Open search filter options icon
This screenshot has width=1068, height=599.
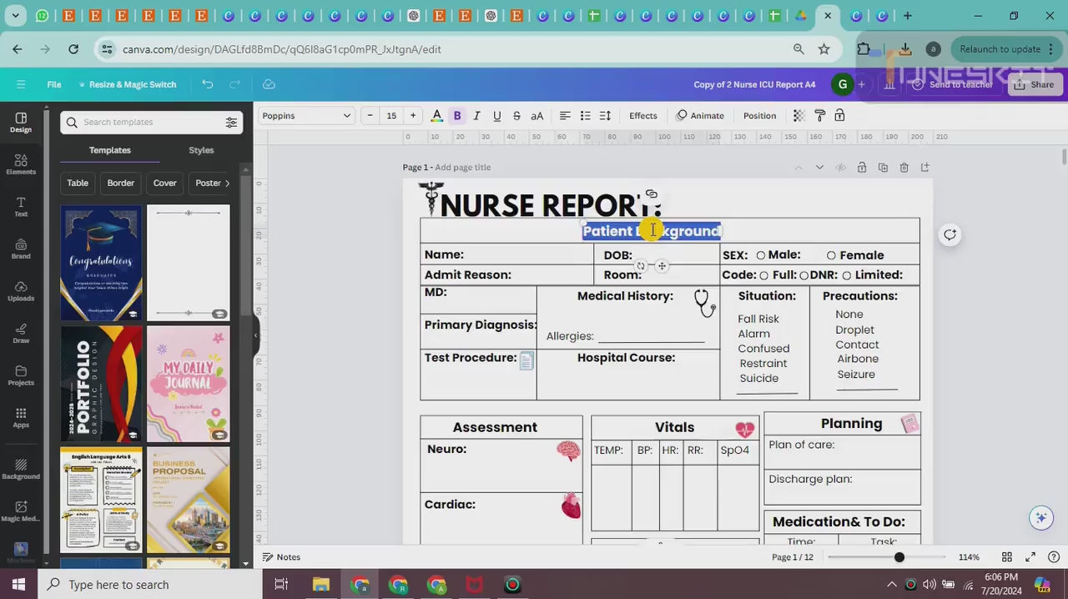pyautogui.click(x=231, y=123)
